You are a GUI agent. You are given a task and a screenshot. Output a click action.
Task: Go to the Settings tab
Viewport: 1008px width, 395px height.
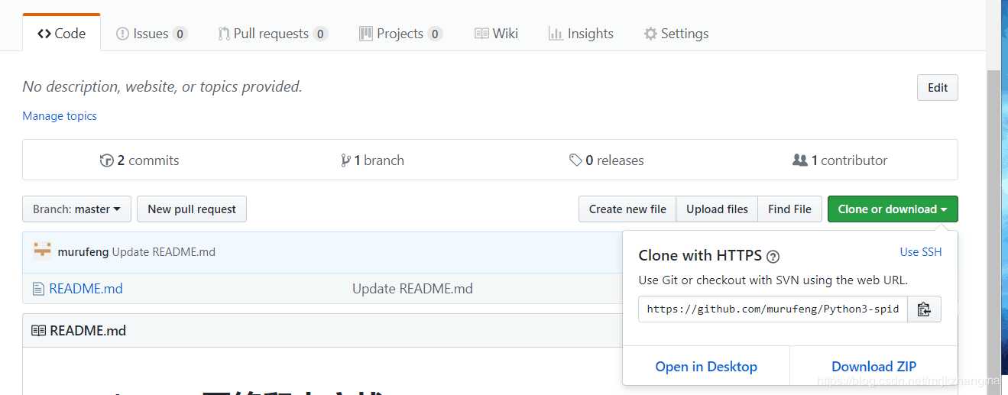click(x=676, y=34)
